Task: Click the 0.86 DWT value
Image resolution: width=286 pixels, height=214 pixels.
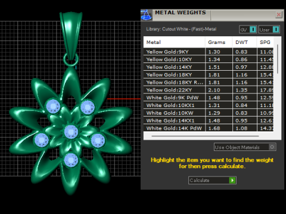Action: (x=241, y=59)
